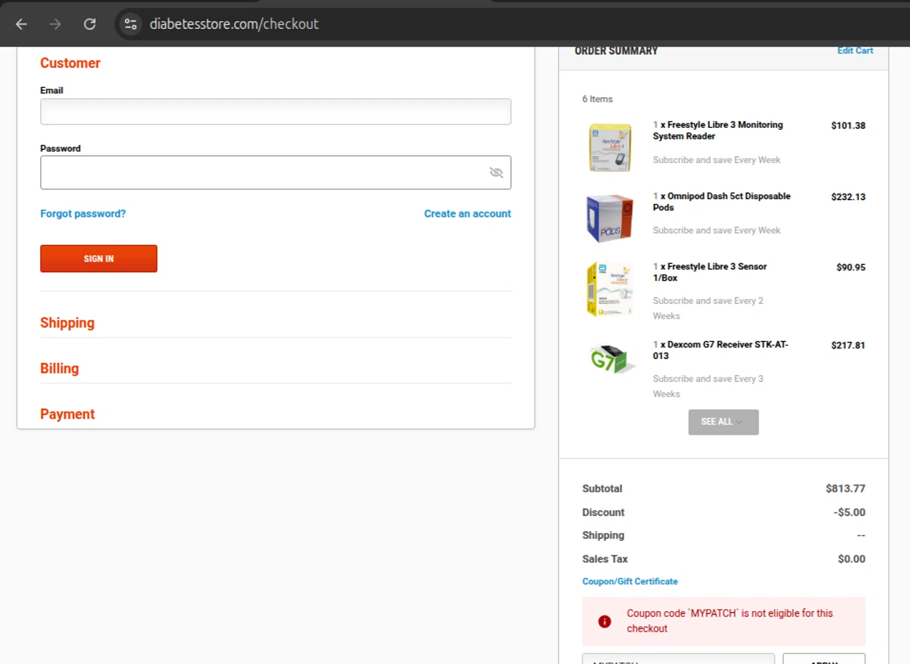Click the Edit Cart link
The image size is (910, 664).
click(855, 51)
